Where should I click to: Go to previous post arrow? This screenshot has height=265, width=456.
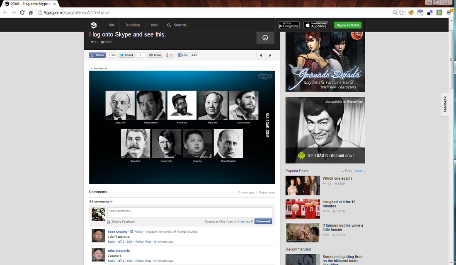click(261, 55)
